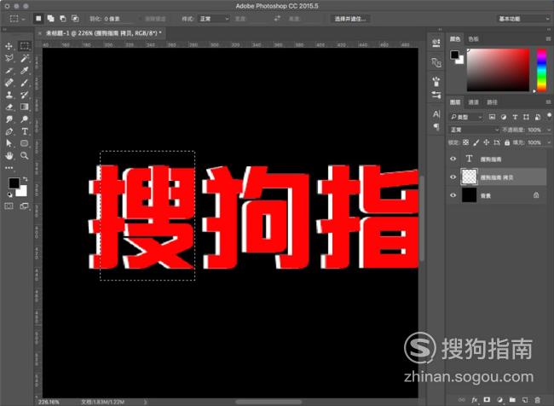Select the Blur tool
The height and width of the screenshot is (406, 554).
point(9,119)
